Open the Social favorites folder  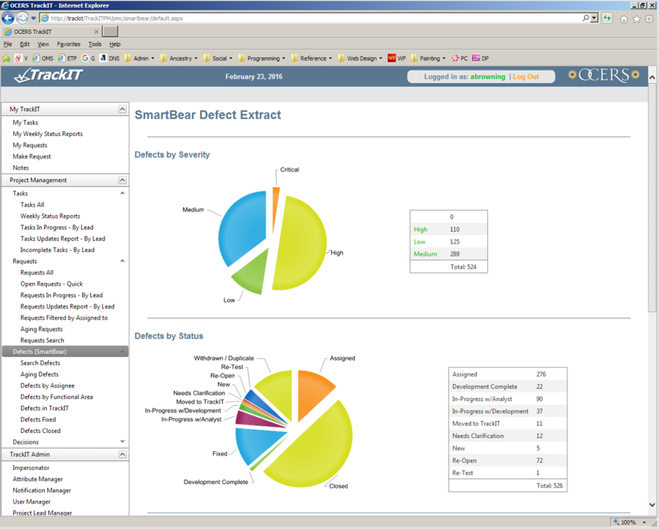tap(218, 58)
